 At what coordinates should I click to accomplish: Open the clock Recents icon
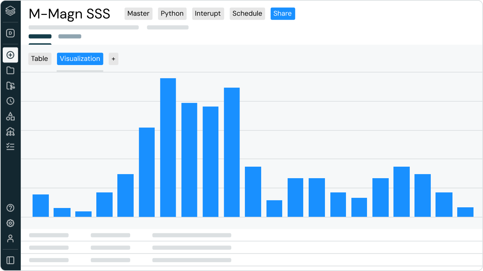[11, 101]
